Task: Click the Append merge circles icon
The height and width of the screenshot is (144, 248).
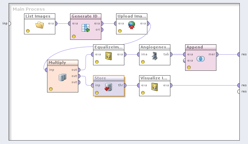Action: pos(201,59)
